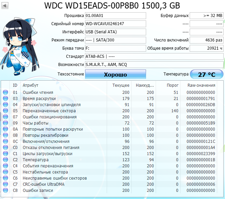
Task: Click status orb for Неисправимые ошибки секторов
Action: click(5, 178)
